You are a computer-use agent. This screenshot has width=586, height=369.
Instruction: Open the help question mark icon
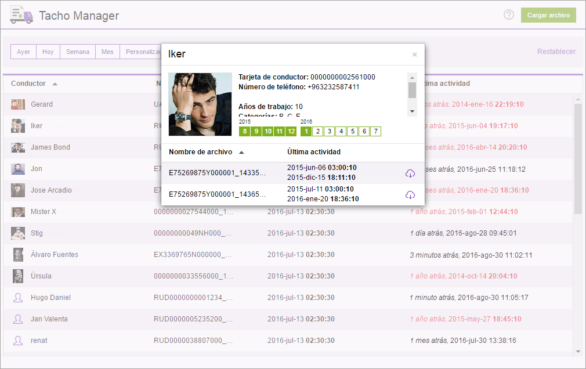point(509,15)
